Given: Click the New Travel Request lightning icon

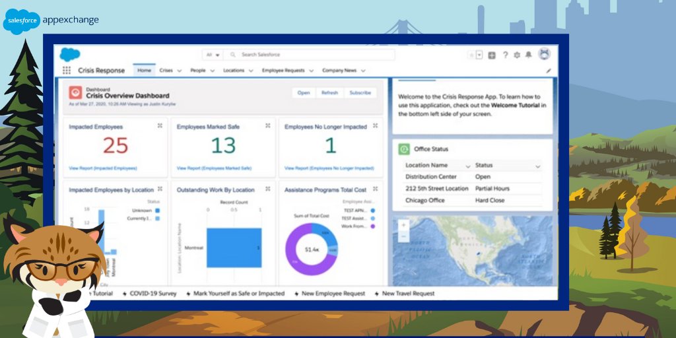Looking at the screenshot, I should 377,294.
